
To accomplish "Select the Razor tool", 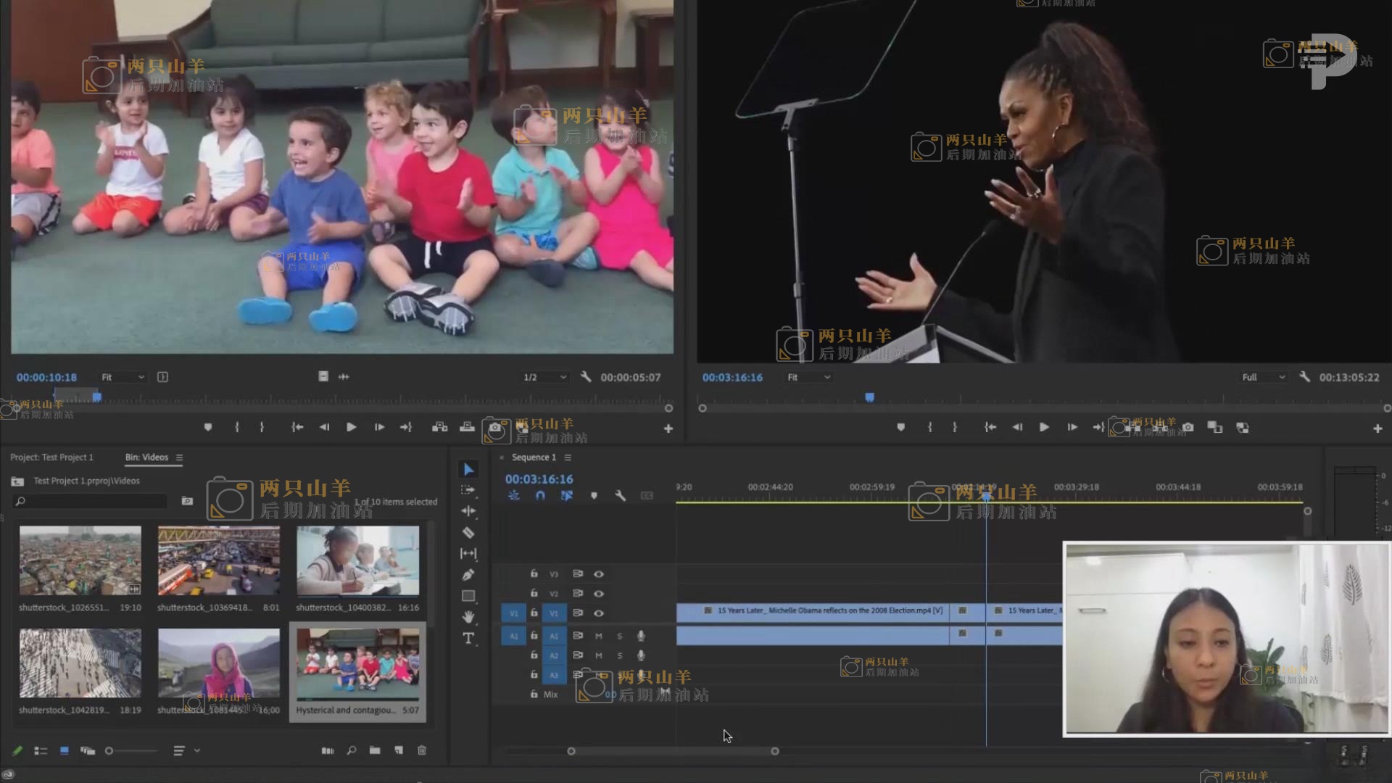I will click(x=468, y=533).
